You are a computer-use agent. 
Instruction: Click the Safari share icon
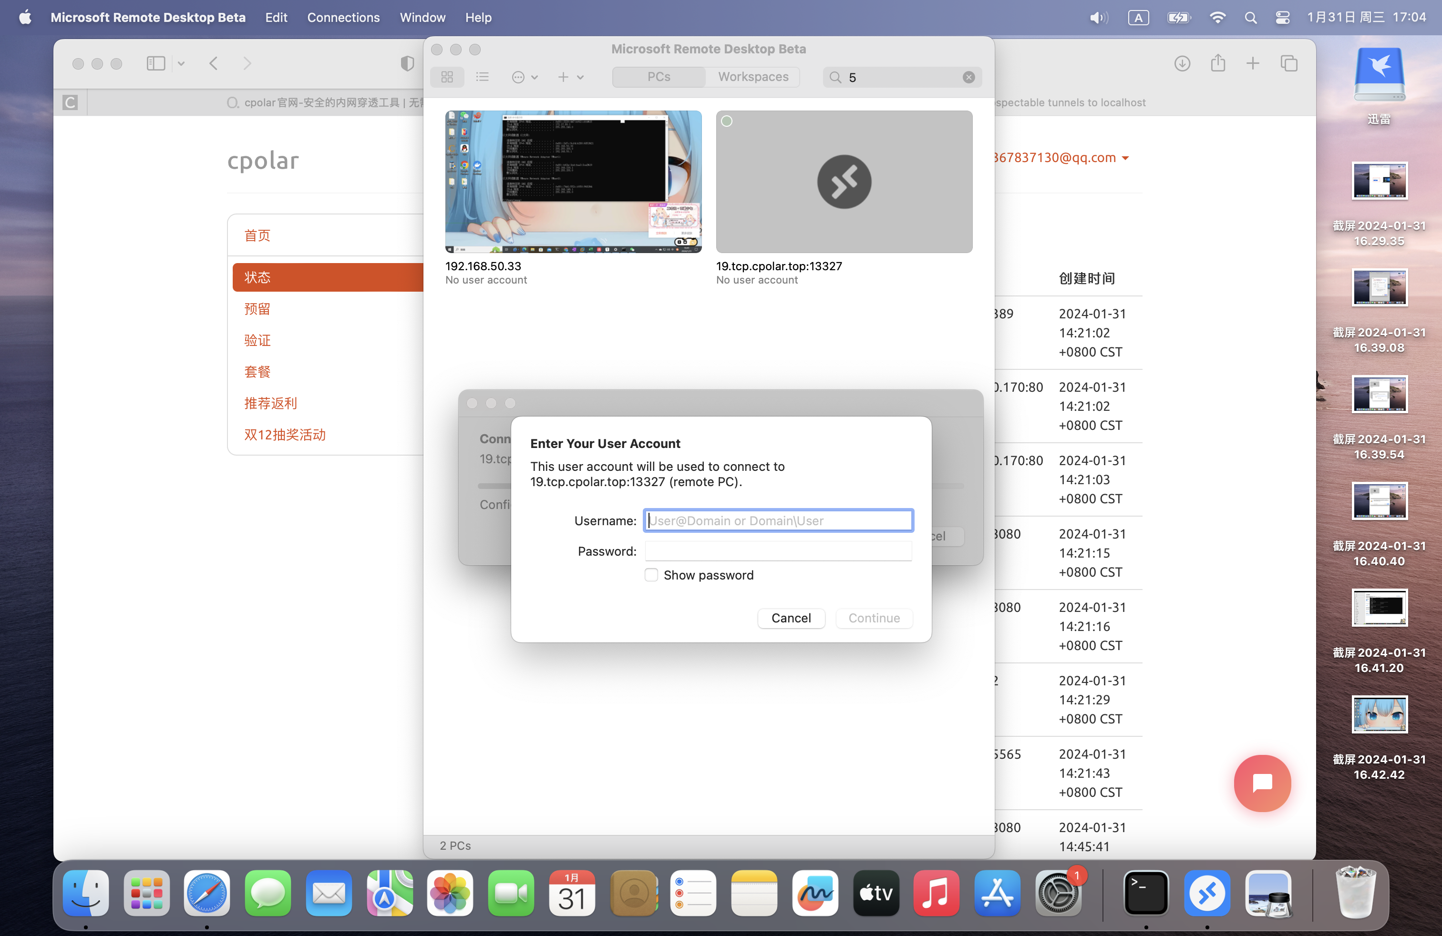[1218, 63]
